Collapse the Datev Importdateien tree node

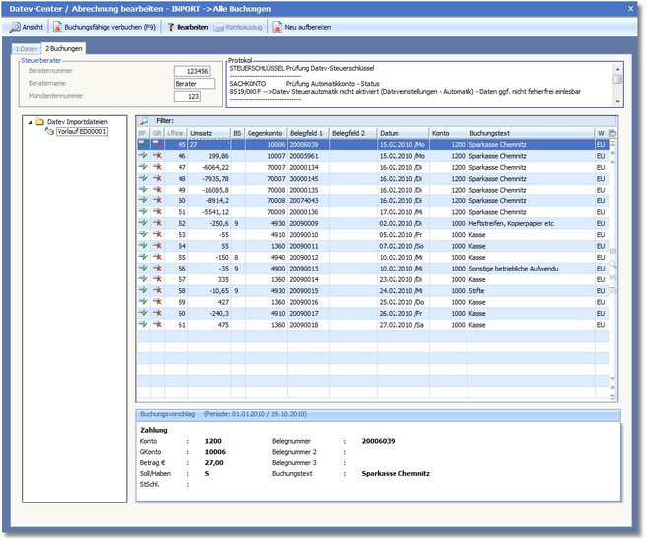pos(28,123)
